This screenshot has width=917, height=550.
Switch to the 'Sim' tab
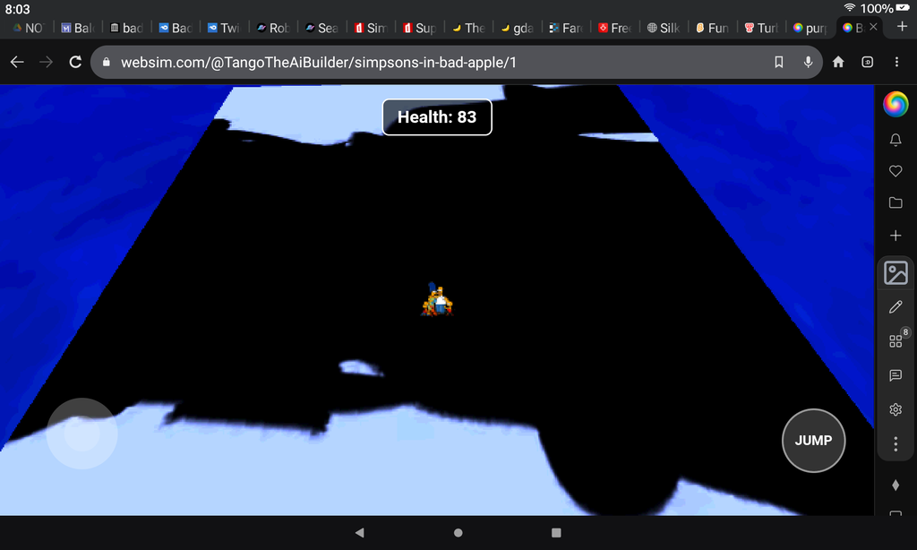coord(371,28)
